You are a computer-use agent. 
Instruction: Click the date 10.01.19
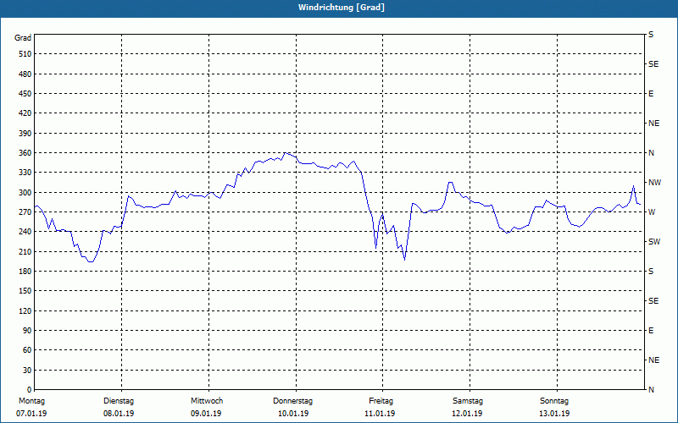[293, 414]
